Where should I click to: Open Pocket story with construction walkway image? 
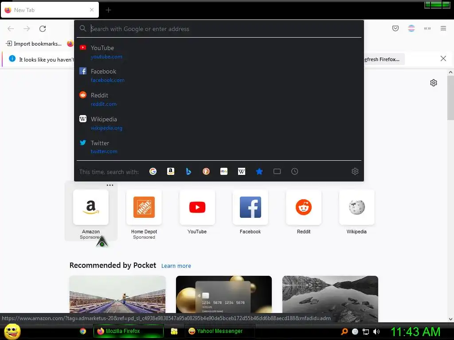(x=117, y=294)
